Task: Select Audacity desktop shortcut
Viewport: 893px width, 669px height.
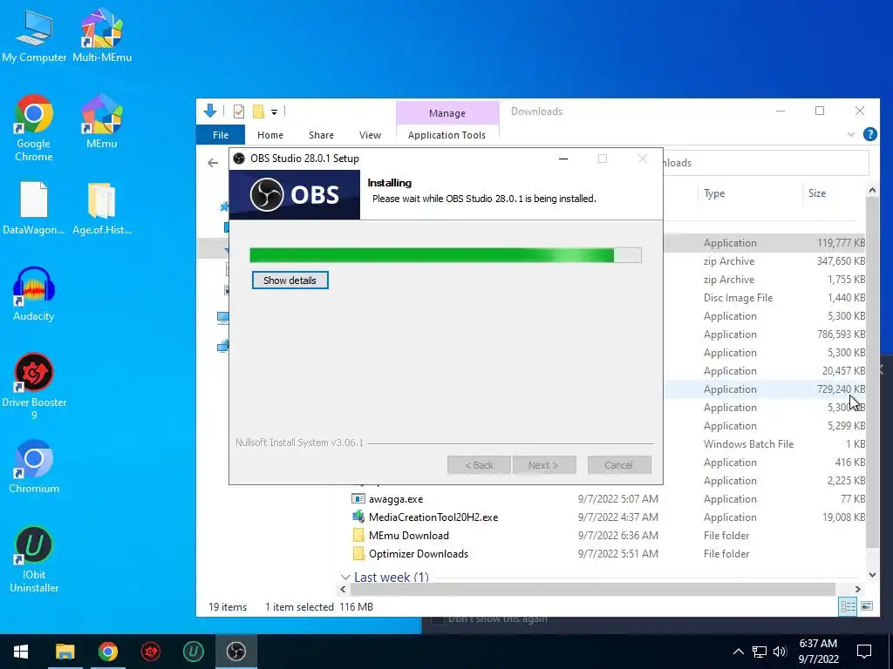Action: 34,294
